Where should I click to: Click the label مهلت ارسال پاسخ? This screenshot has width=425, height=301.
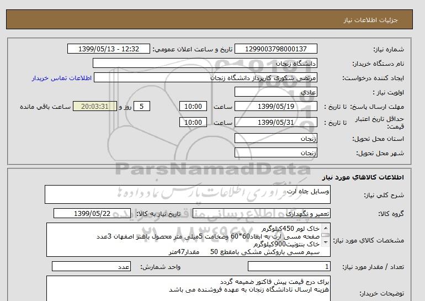tap(377, 107)
